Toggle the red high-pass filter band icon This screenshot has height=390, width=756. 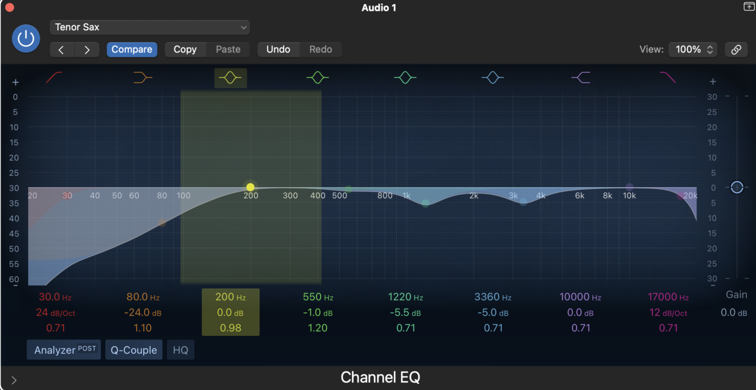54,78
